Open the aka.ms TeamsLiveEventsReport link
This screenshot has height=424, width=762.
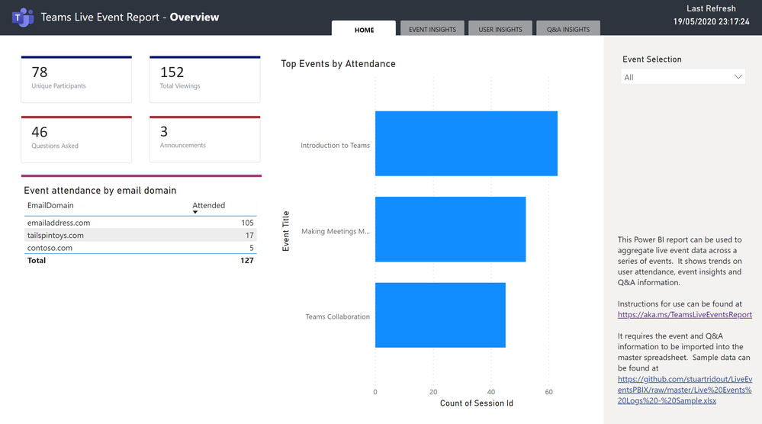pos(685,315)
